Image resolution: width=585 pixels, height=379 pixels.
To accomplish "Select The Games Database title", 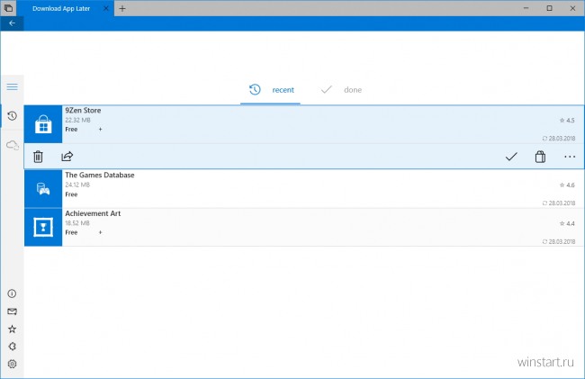I will click(100, 175).
